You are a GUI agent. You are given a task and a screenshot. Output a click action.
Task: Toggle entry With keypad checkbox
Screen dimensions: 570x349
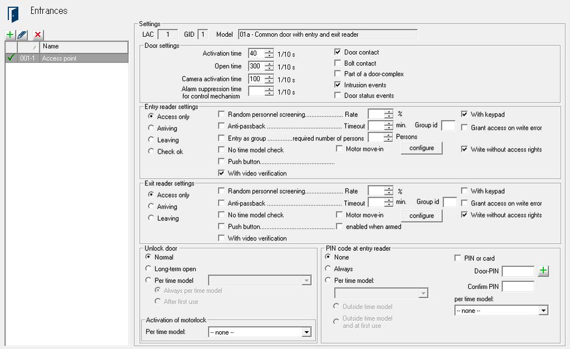tap(464, 114)
